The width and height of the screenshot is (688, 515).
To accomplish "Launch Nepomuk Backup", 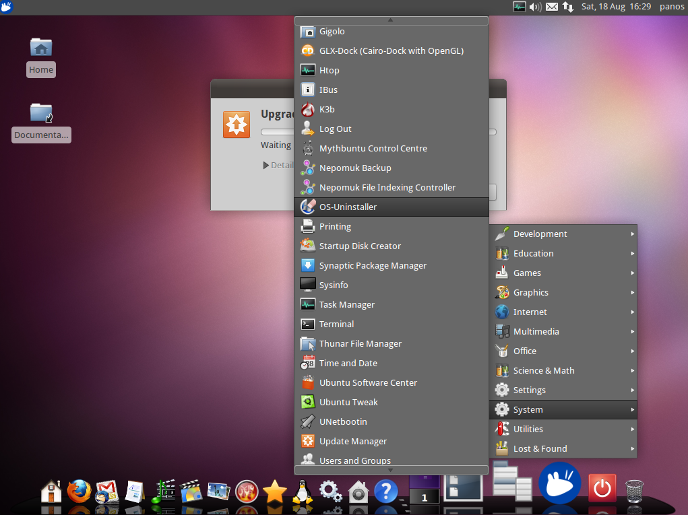I will [x=392, y=168].
